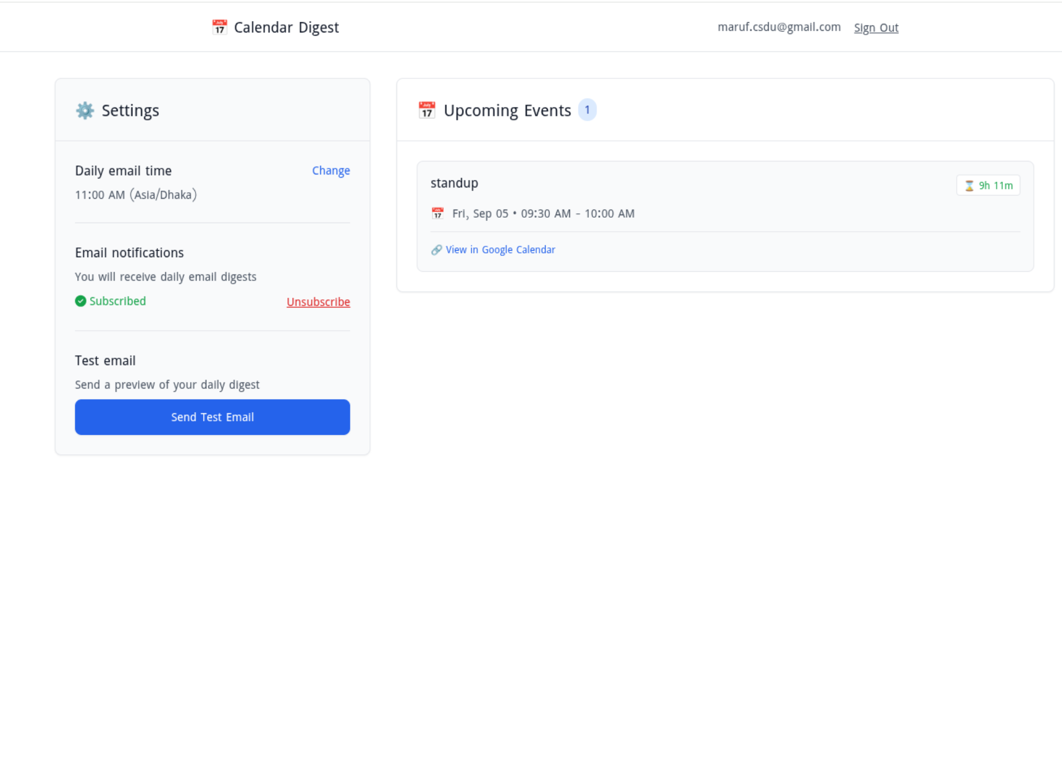This screenshot has width=1062, height=779.
Task: Open View in Google Calendar link
Action: (500, 250)
